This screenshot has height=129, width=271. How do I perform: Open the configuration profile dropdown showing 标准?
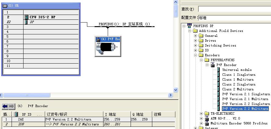(x=235, y=18)
